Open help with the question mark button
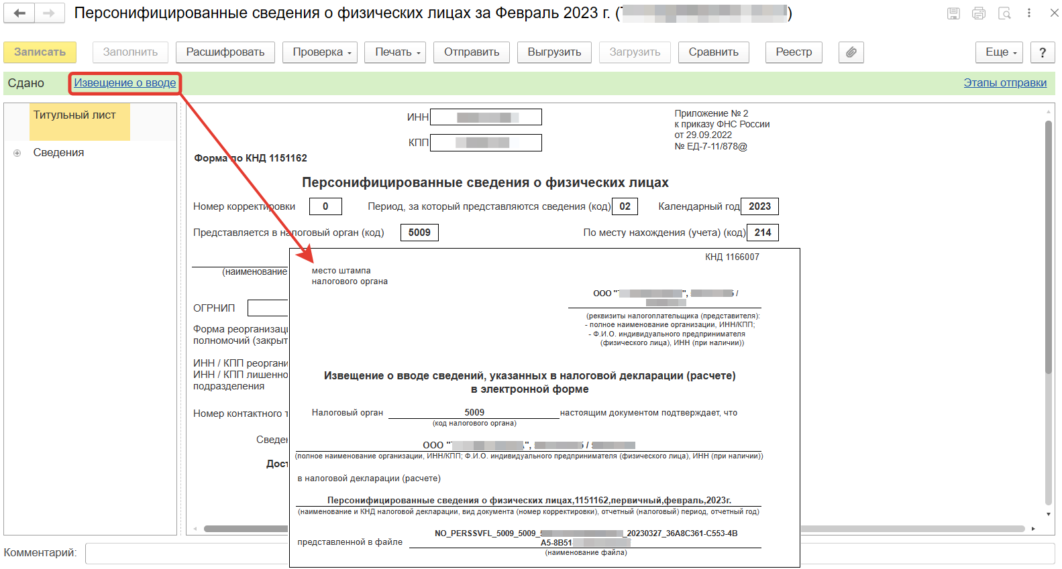1062x569 pixels. (x=1043, y=52)
